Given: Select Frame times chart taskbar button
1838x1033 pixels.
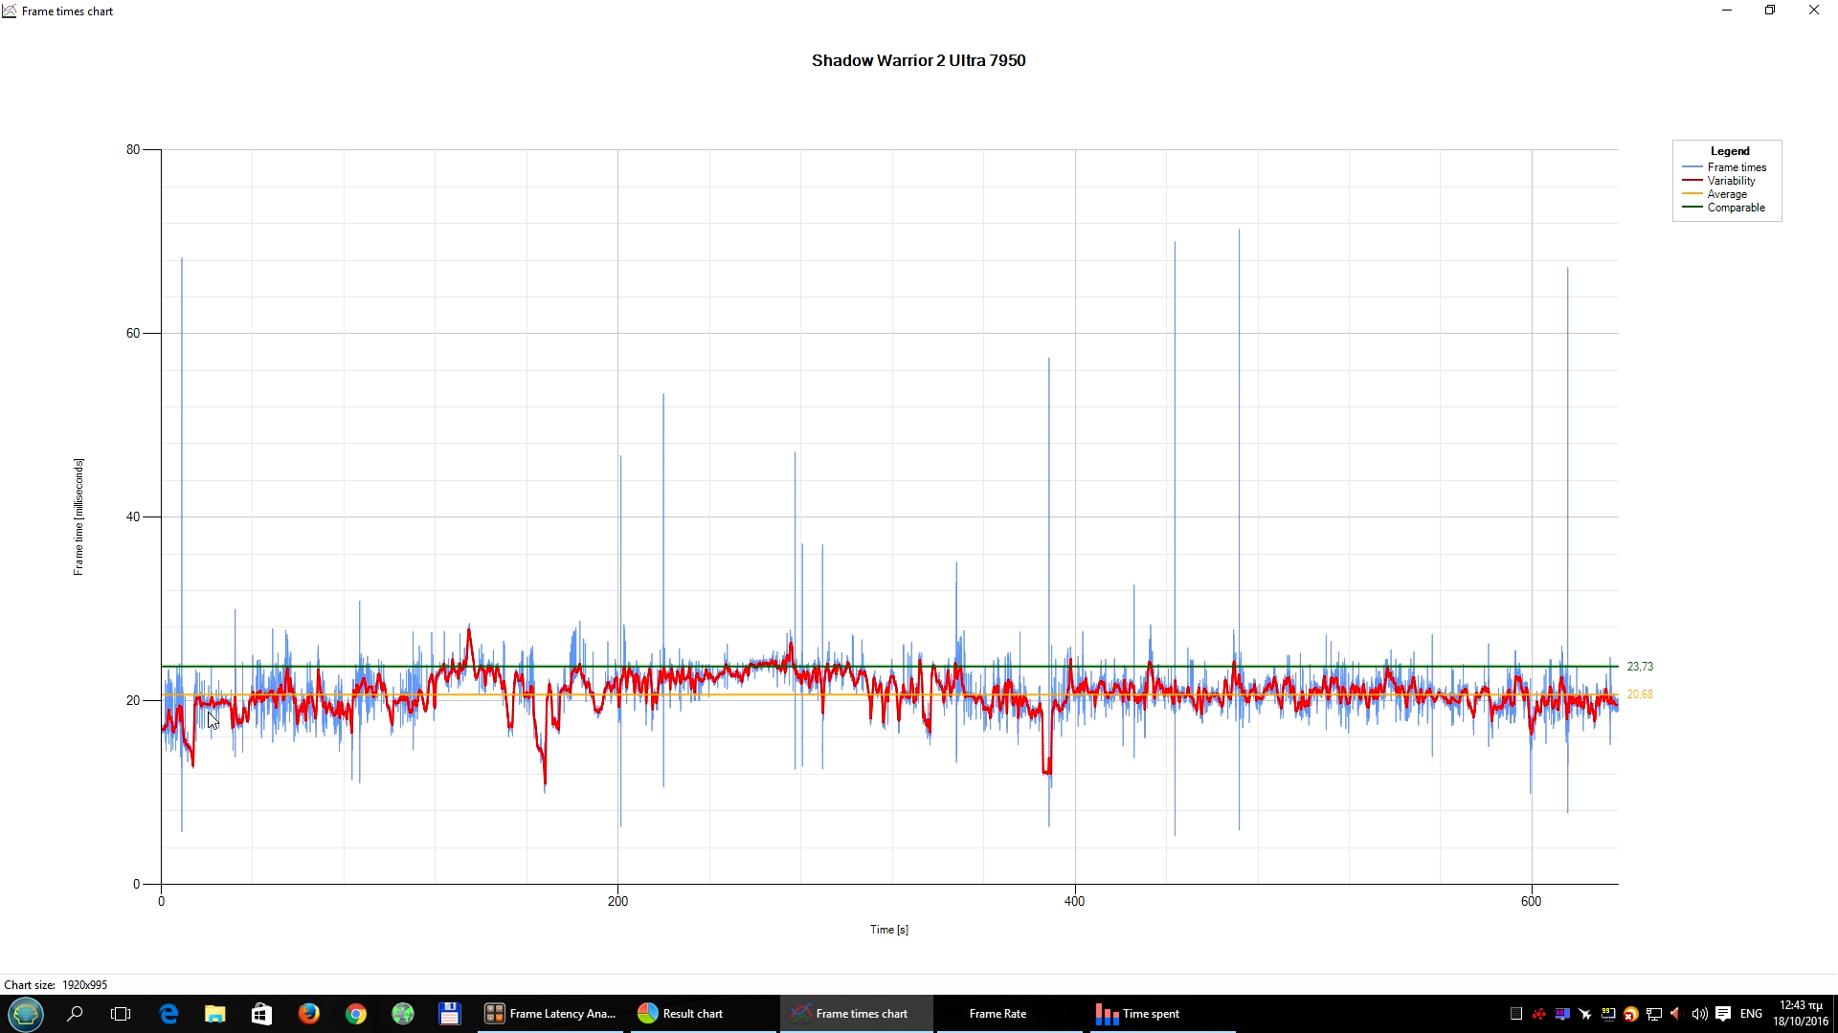Looking at the screenshot, I should click(x=857, y=1013).
